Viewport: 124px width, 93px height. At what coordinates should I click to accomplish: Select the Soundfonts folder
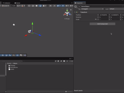coord(13,67)
